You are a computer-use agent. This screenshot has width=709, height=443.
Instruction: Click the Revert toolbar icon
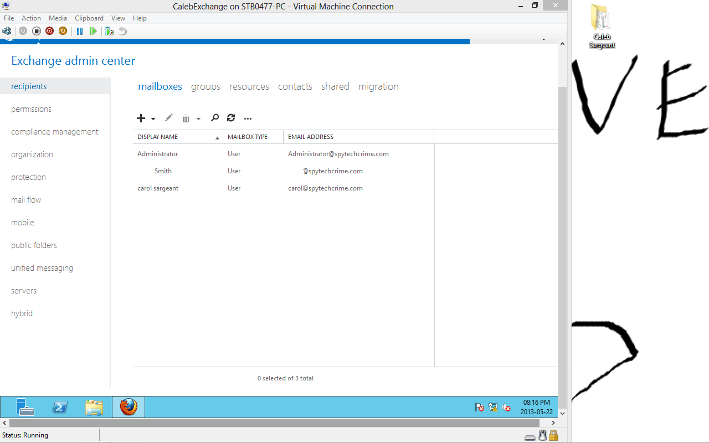123,31
